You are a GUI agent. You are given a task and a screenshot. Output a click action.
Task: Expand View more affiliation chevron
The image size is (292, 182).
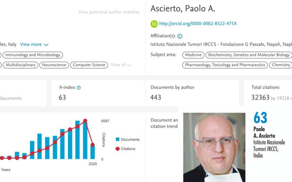pyautogui.click(x=46, y=45)
